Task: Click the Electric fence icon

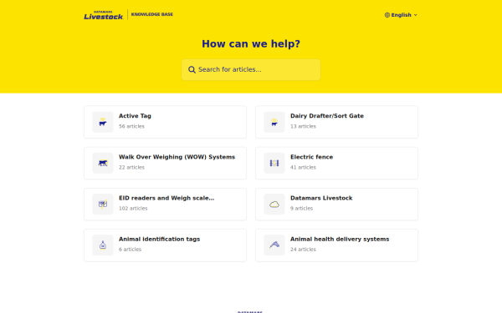Action: point(274,164)
